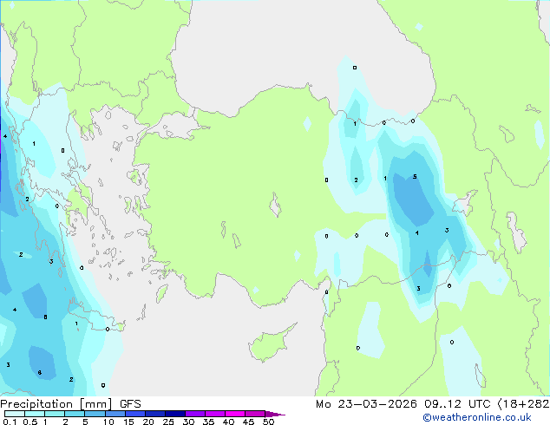The image size is (550, 425).
Task: Choose the 25–30 mm navy legend swatch
Action: 174,414
